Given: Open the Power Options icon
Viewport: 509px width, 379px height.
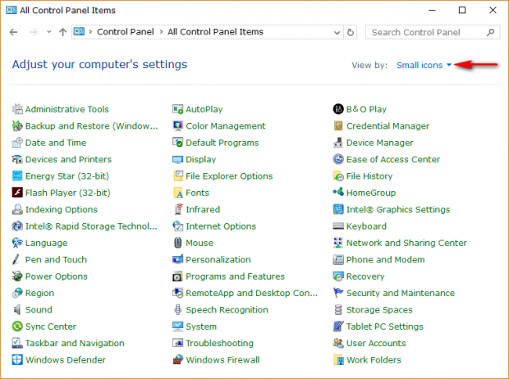Looking at the screenshot, I should tap(17, 276).
